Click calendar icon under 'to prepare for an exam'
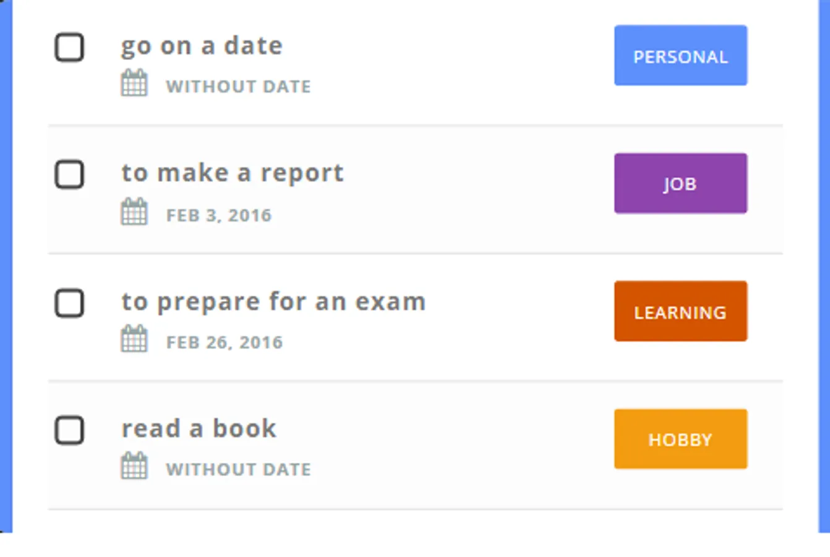Viewport: 830px width, 557px height. 134,339
